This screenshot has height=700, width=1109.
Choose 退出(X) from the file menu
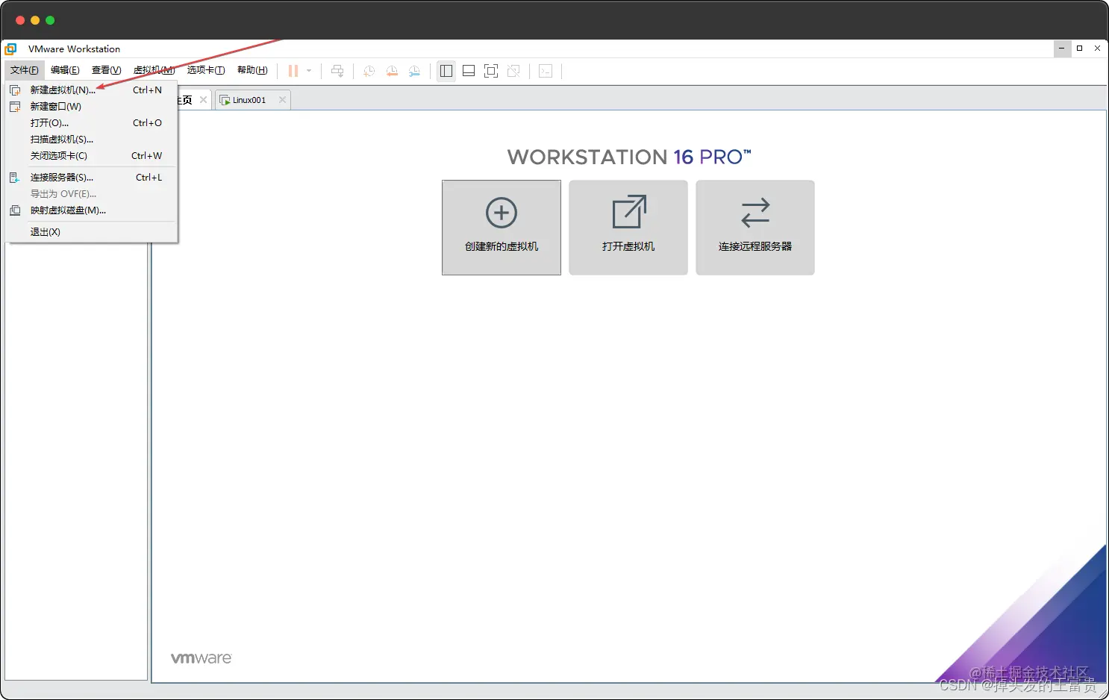coord(92,232)
